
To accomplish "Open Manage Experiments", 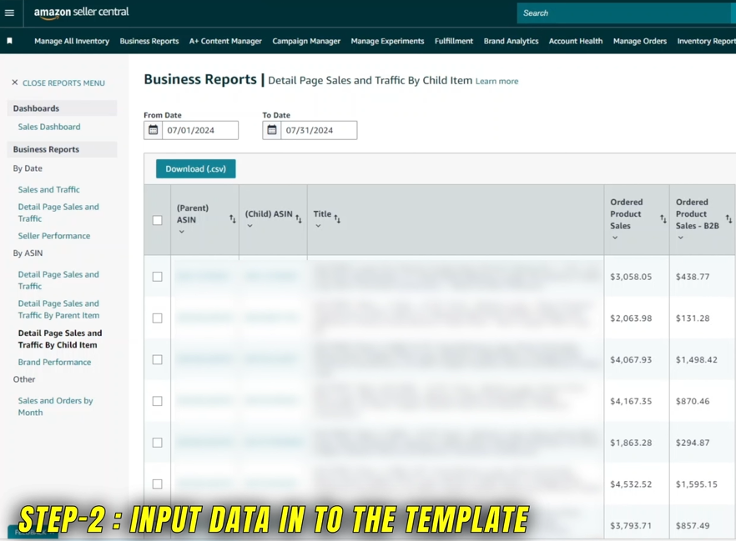I will click(x=387, y=41).
